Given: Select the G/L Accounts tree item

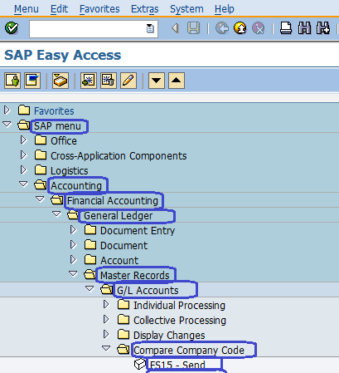Looking at the screenshot, I should [148, 291].
